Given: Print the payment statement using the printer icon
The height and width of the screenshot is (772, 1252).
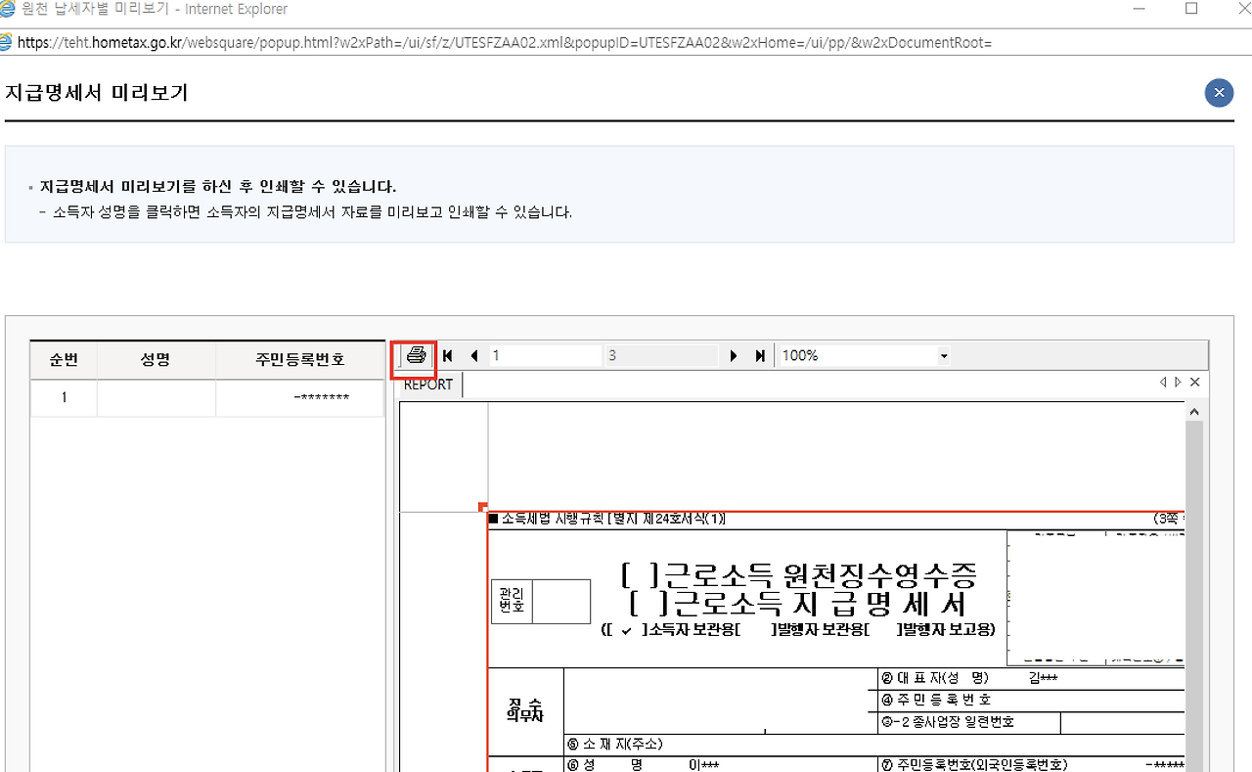Looking at the screenshot, I should tap(414, 355).
